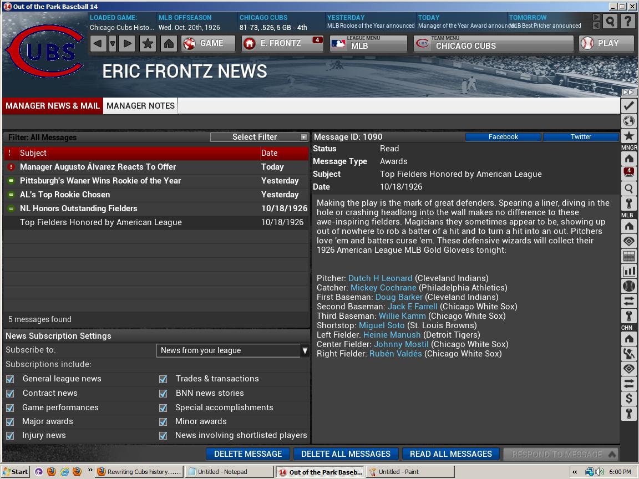Uncheck Game performances subscription
Viewport: 639px width, 479px height.
10,407
